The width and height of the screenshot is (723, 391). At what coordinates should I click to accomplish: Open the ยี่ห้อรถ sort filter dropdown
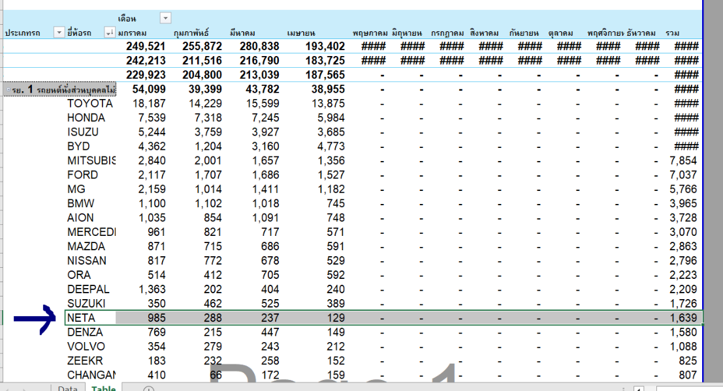pos(109,32)
